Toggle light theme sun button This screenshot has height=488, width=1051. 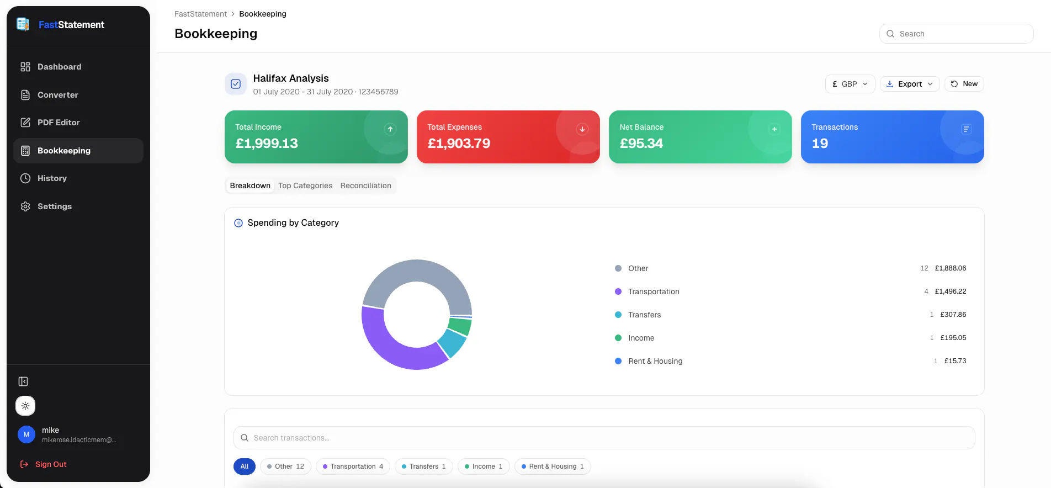(x=25, y=406)
